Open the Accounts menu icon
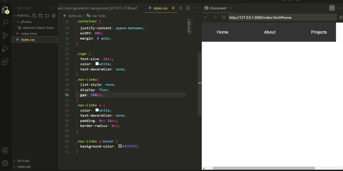 5,150
